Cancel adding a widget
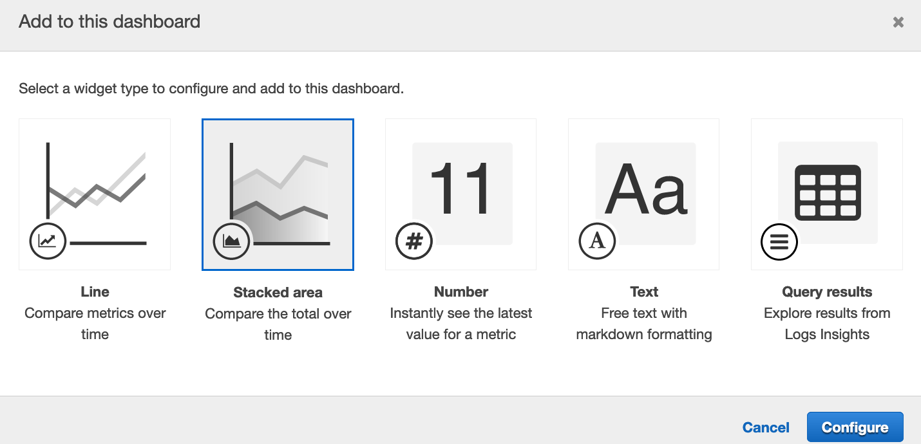 [766, 427]
